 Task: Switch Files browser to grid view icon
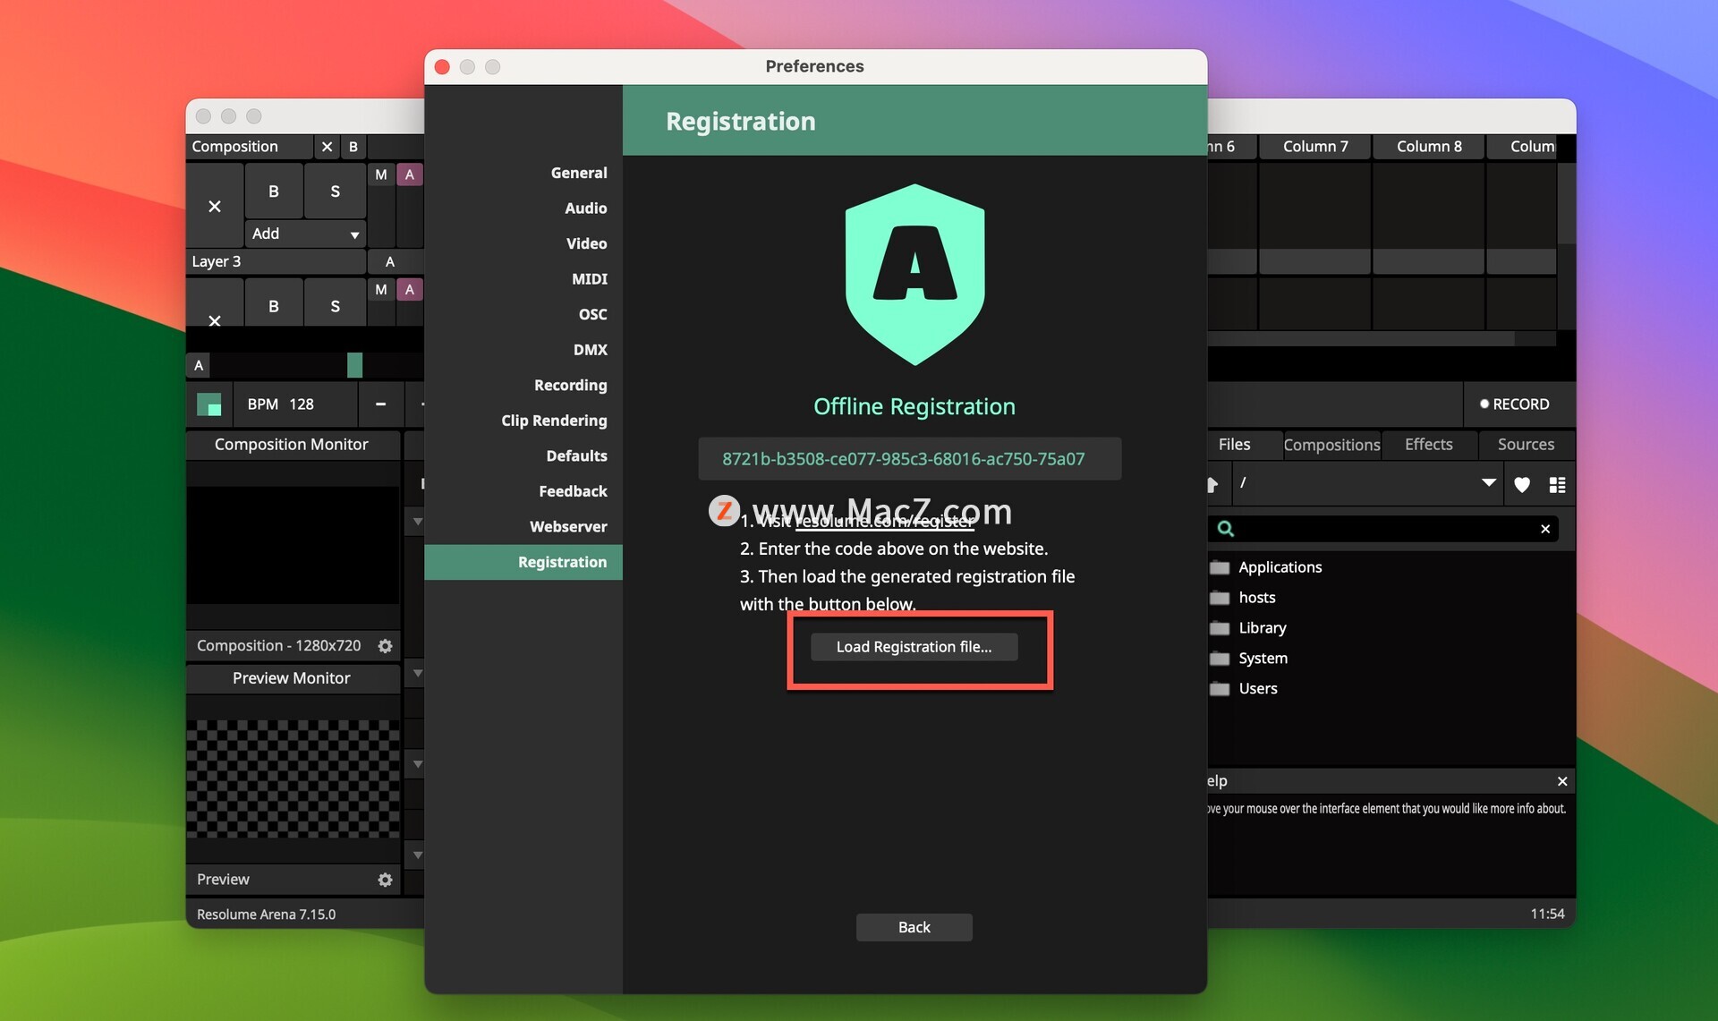1558,484
